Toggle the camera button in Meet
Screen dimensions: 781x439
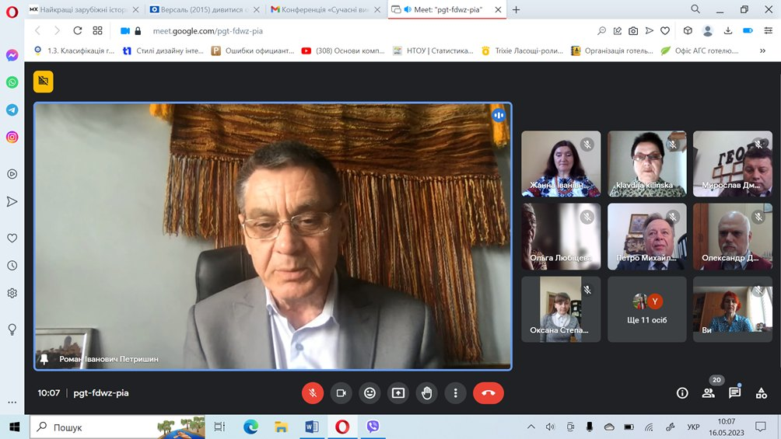point(341,393)
